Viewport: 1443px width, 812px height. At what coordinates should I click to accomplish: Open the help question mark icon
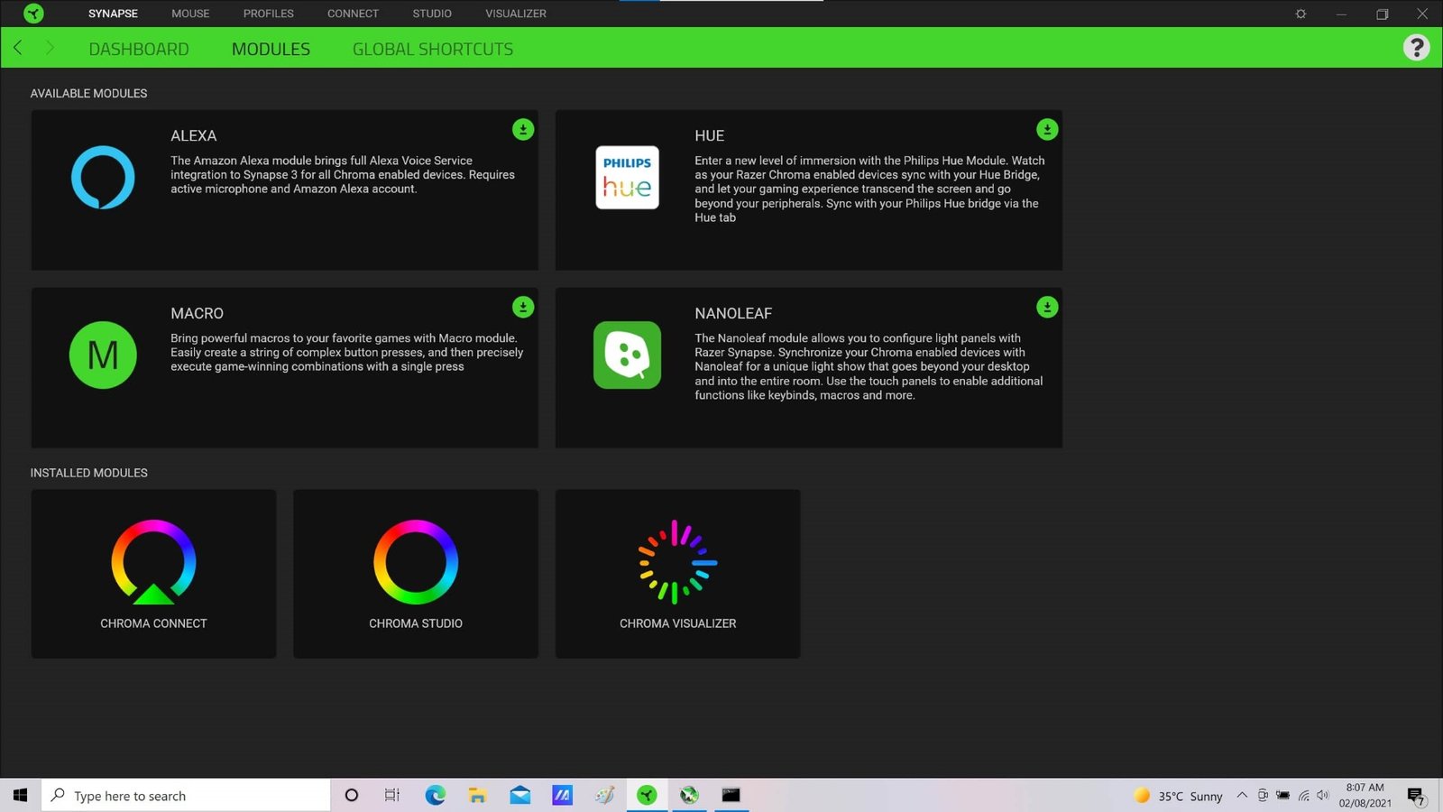tap(1416, 48)
